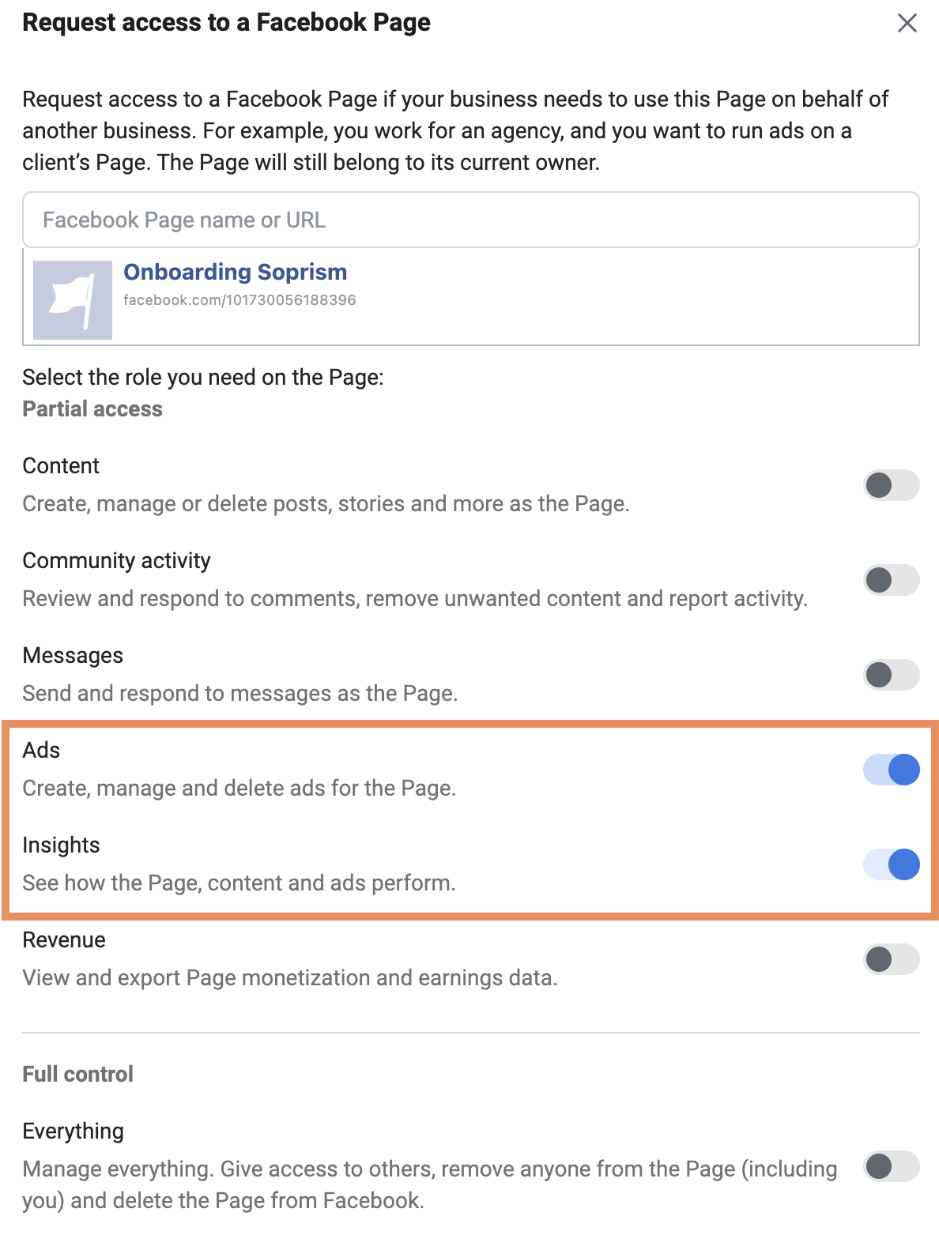Image resolution: width=939 pixels, height=1250 pixels.
Task: Click the Messages role description text
Action: click(x=240, y=694)
